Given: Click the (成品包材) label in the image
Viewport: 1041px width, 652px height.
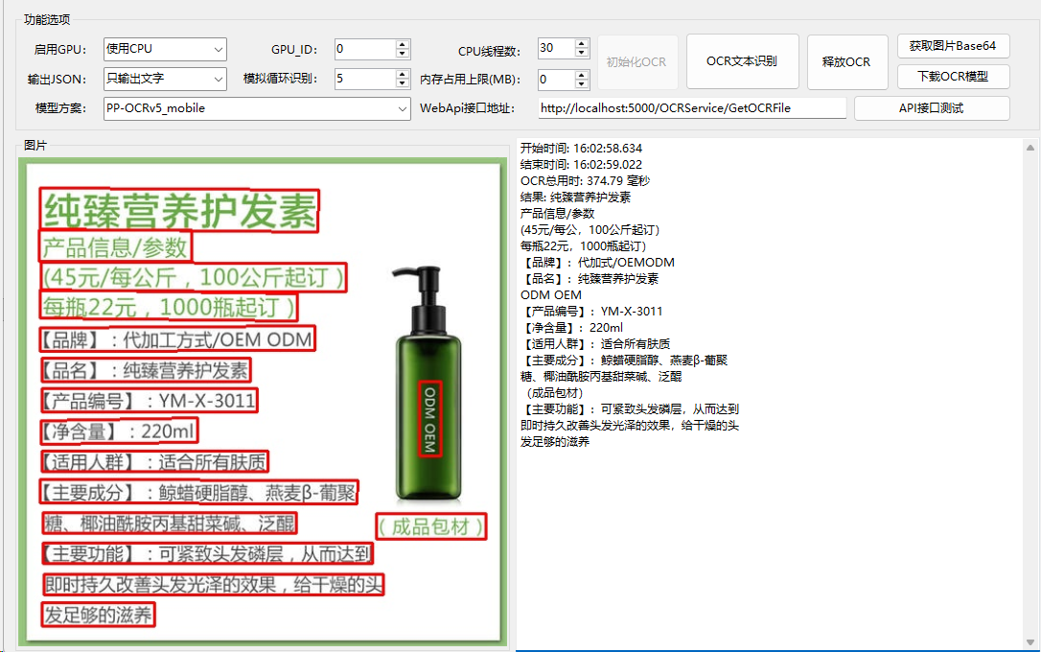Looking at the screenshot, I should tap(430, 526).
